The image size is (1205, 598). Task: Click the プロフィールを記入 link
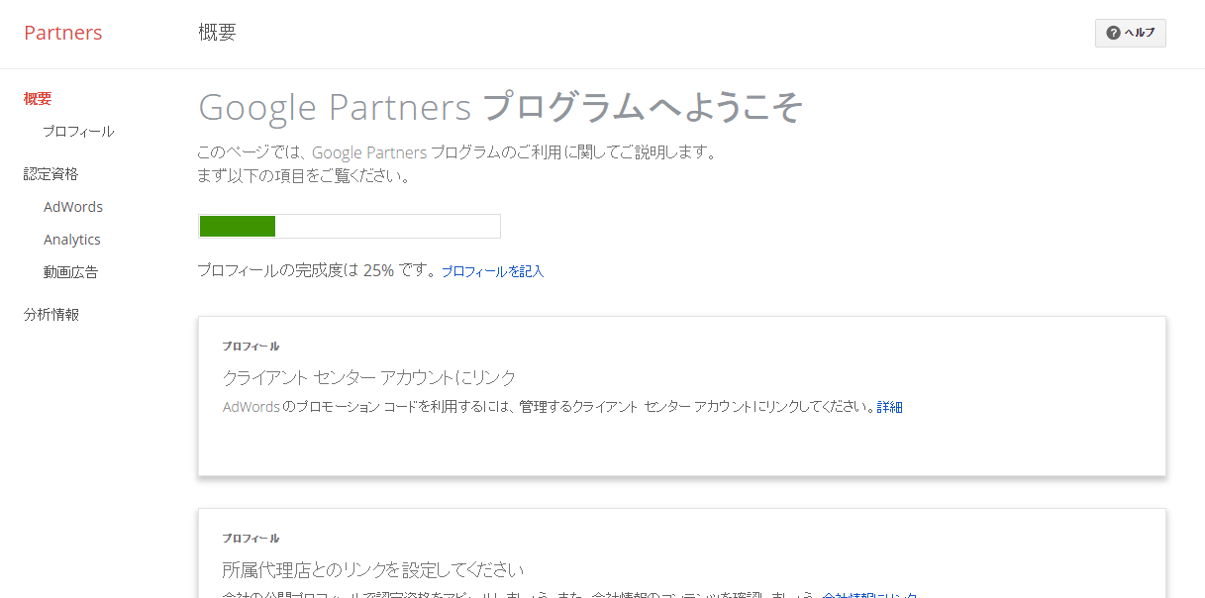coord(492,271)
